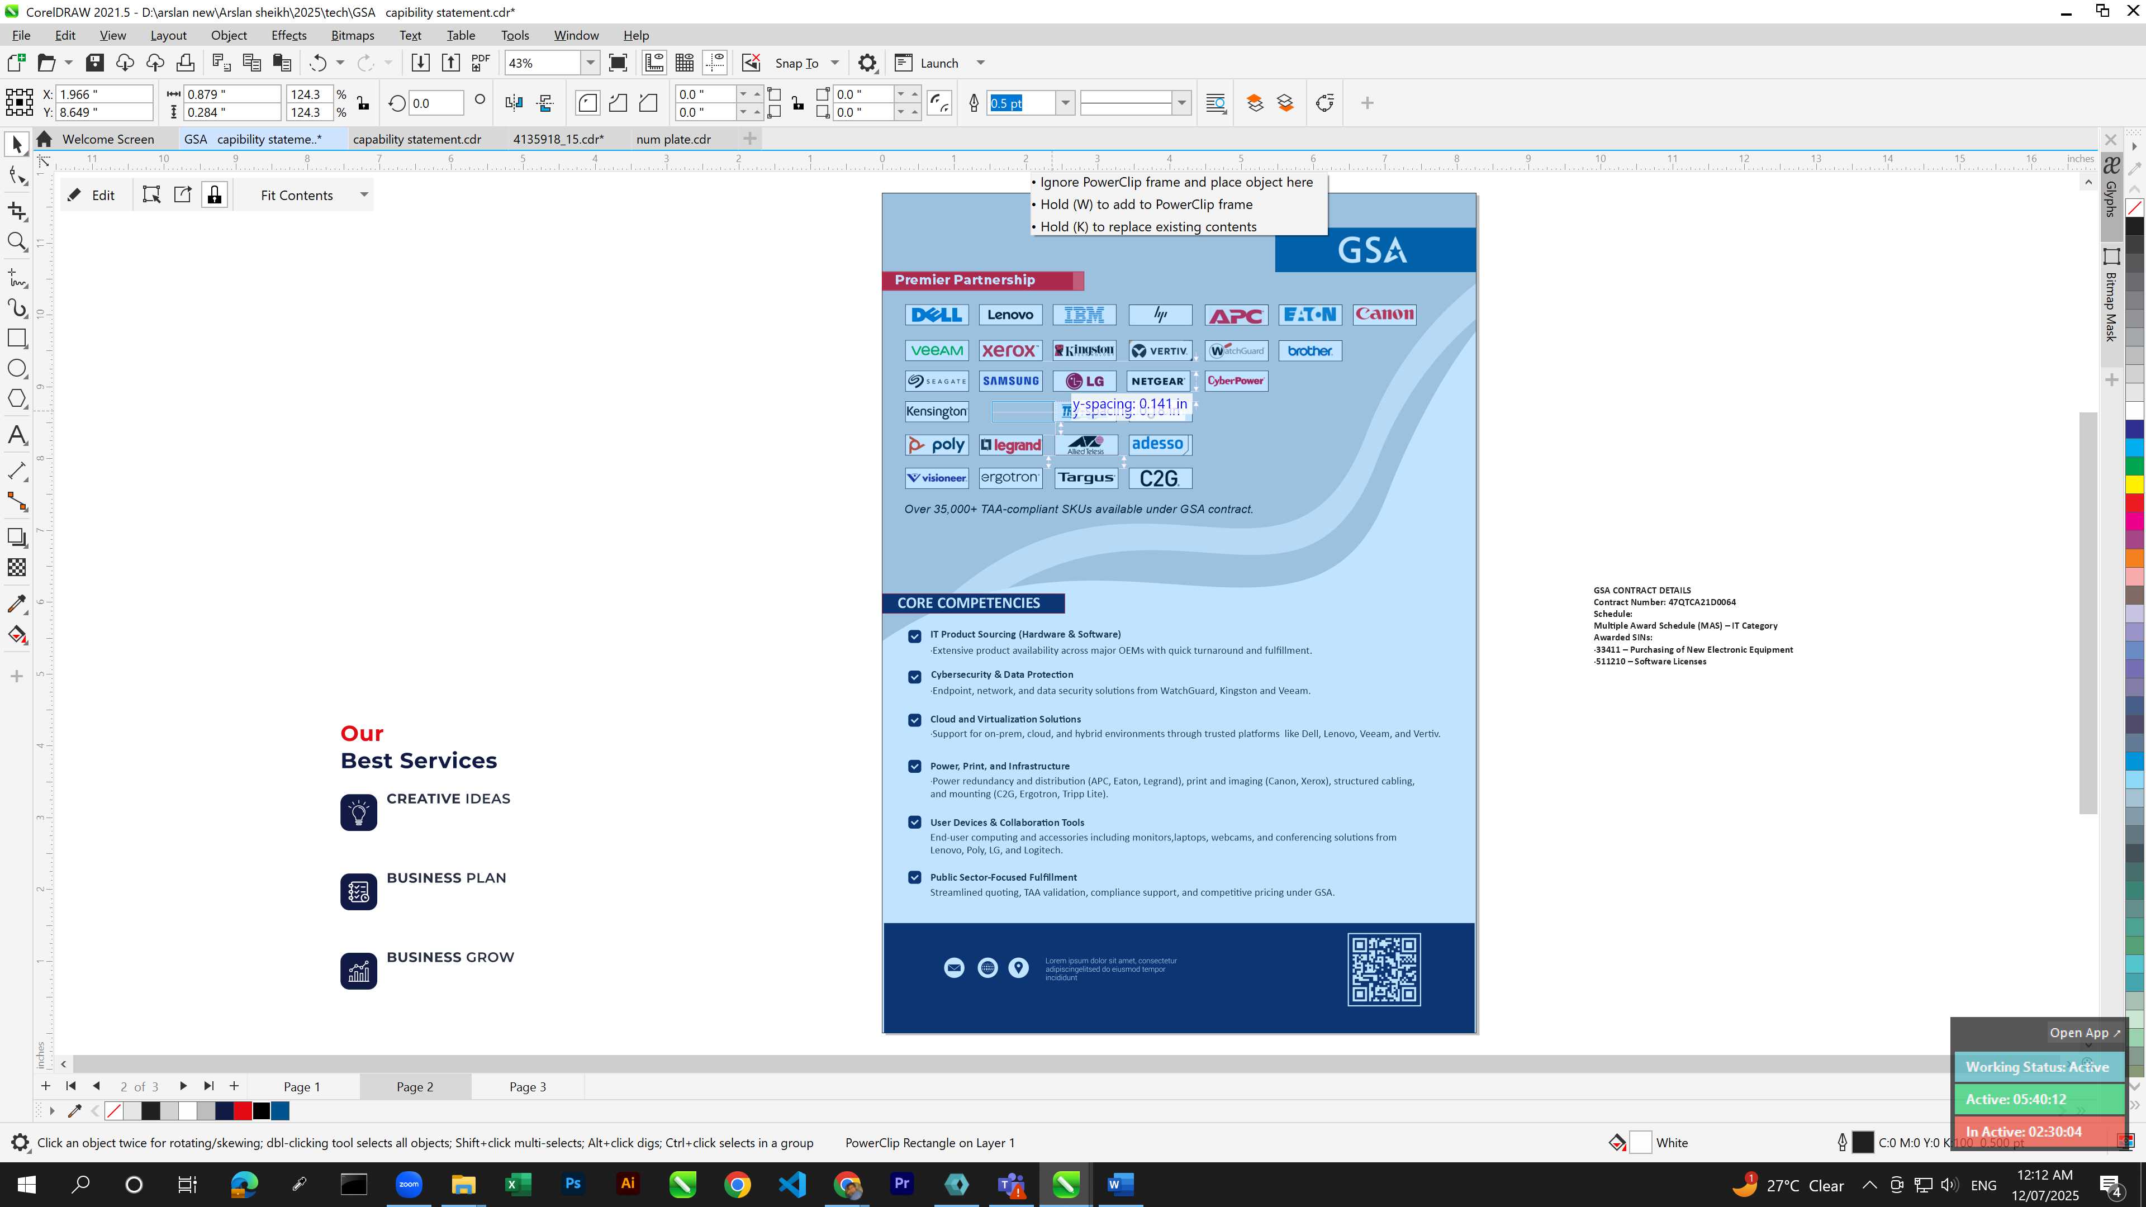Expand the Launch dropdown arrow

[981, 63]
